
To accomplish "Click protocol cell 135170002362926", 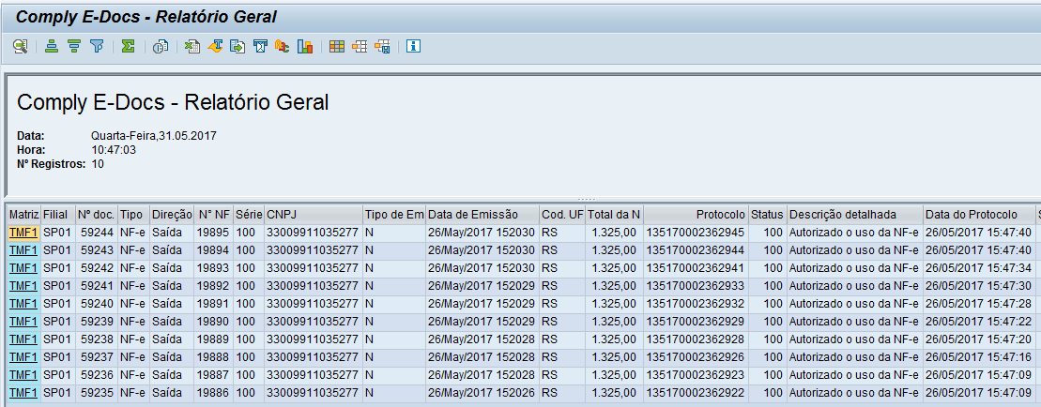I will (x=696, y=357).
